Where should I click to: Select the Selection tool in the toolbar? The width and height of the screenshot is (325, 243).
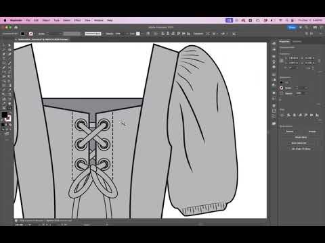(4, 45)
